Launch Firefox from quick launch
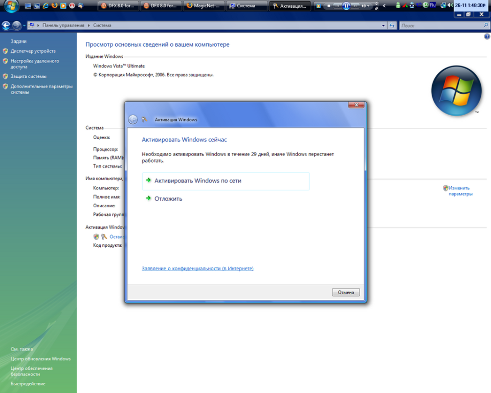Image resolution: width=491 pixels, height=393 pixels. (55, 6)
